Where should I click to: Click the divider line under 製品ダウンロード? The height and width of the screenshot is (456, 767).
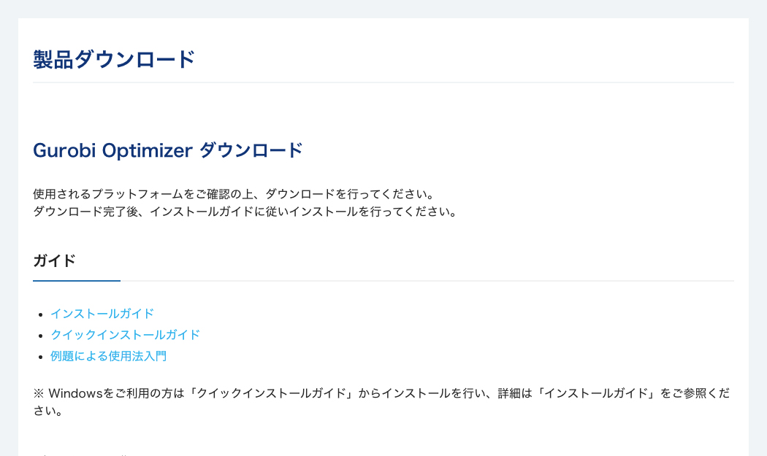pos(383,82)
